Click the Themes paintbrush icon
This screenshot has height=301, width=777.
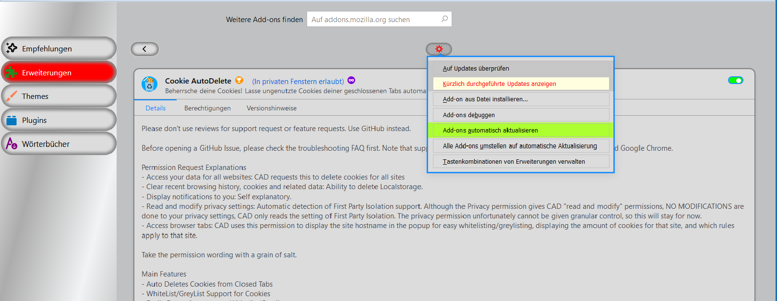tap(11, 96)
